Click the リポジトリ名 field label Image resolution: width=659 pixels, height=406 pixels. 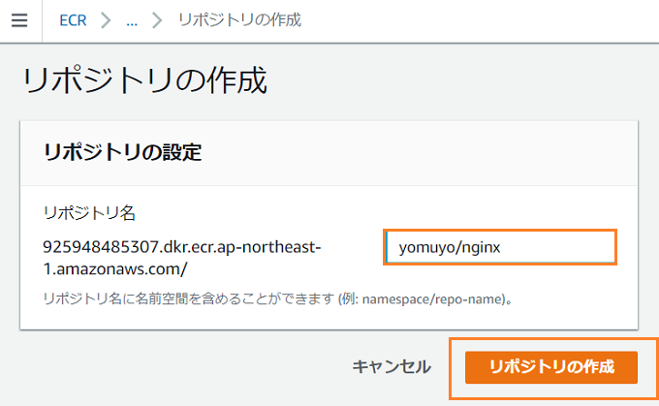tap(89, 212)
